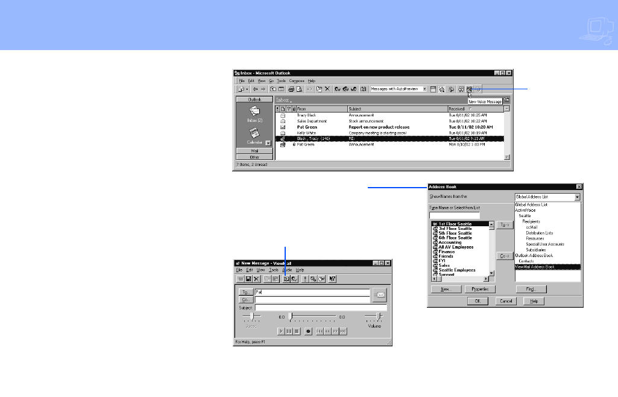This screenshot has height=397, width=618.
Task: Click the Record button in ViewMail
Action: 308,332
